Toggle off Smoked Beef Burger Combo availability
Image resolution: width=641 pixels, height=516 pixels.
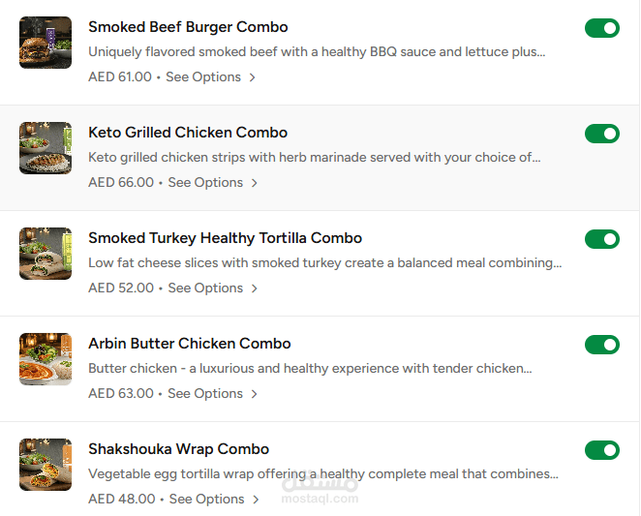[601, 28]
